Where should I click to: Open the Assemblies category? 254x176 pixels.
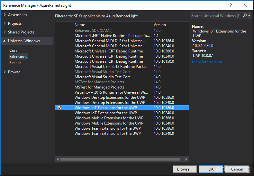click(17, 15)
